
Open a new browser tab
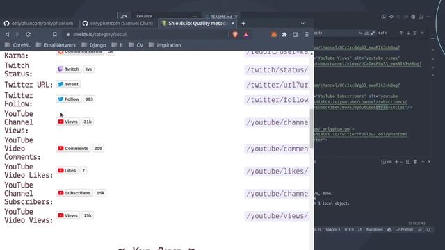tap(243, 23)
